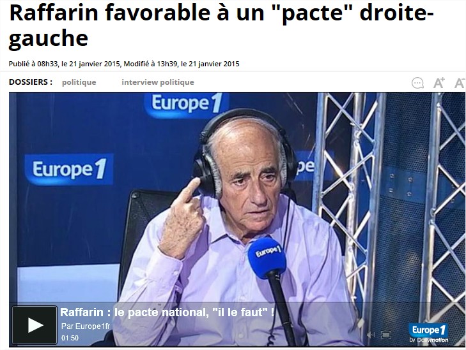Click the Europe1 banner at video top
Image resolution: width=466 pixels, height=350 pixels.
(x=187, y=105)
